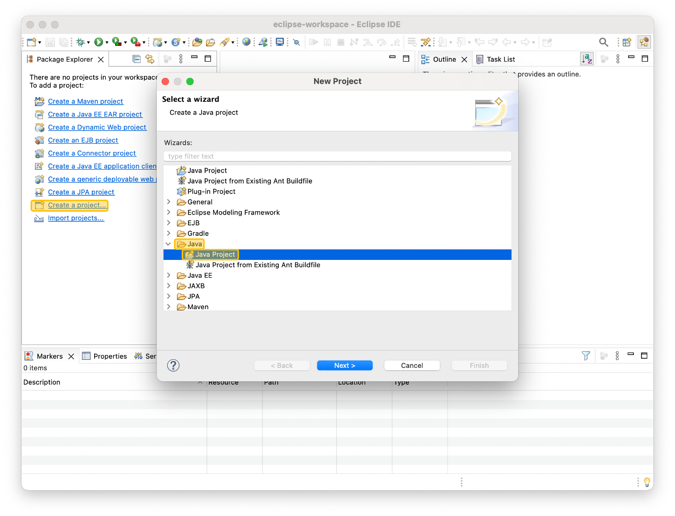Expand the Maven wizard folder
675x516 pixels.
168,307
